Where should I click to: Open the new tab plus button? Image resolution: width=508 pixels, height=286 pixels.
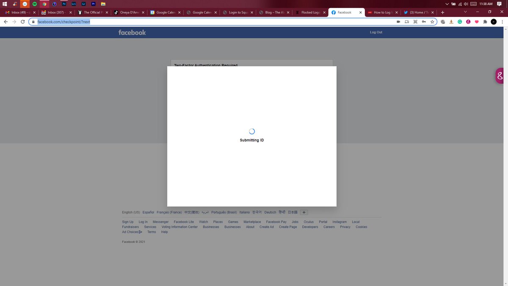442,12
